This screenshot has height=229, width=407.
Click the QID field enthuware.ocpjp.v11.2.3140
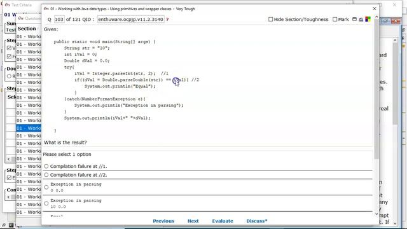(x=131, y=20)
